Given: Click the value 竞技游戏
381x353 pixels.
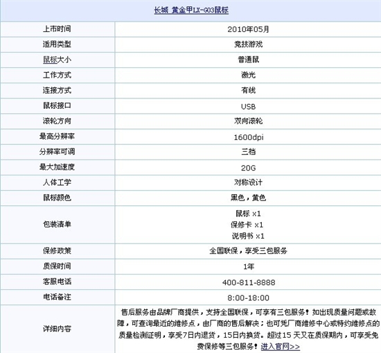Looking at the screenshot, I should pos(248,44).
